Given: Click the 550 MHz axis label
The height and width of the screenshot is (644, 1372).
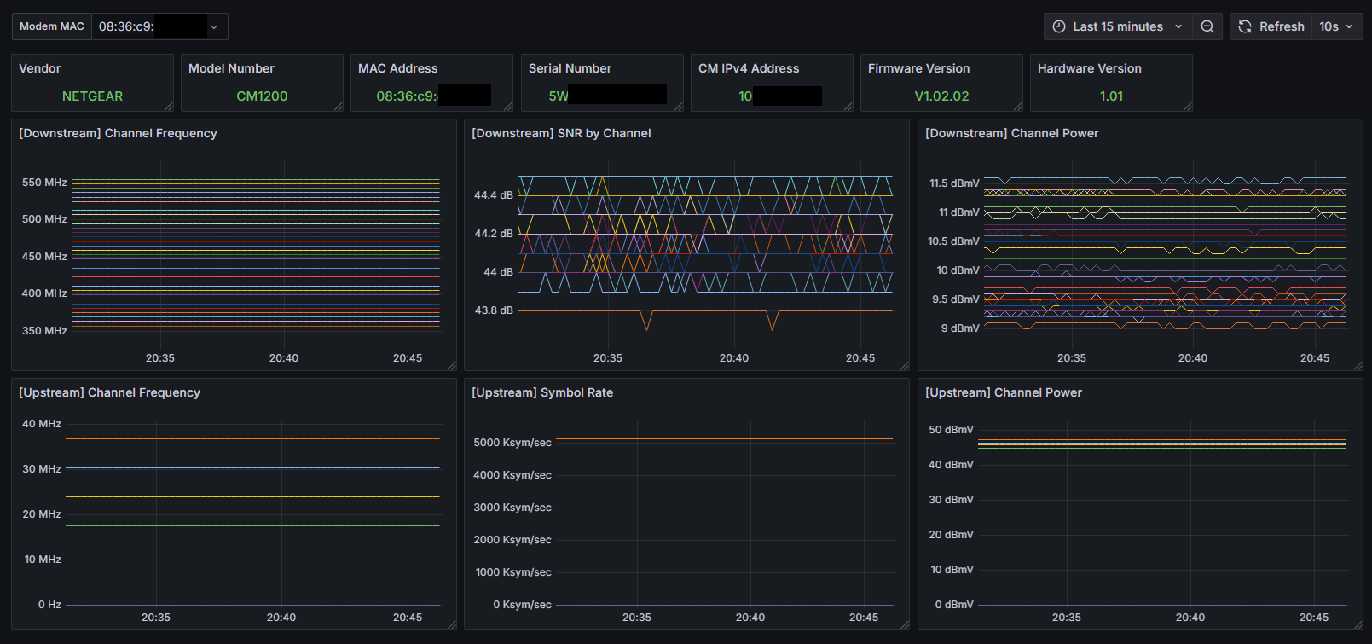Looking at the screenshot, I should (44, 183).
